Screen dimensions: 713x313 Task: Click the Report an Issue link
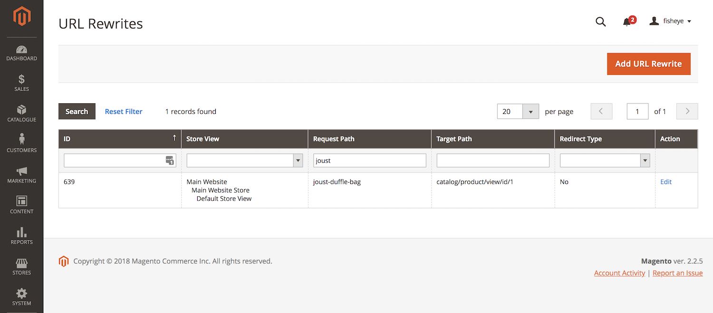tap(677, 273)
